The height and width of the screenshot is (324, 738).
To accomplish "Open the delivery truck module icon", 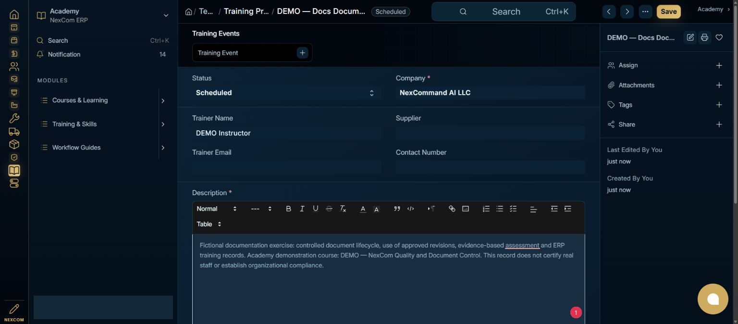I will tap(14, 131).
